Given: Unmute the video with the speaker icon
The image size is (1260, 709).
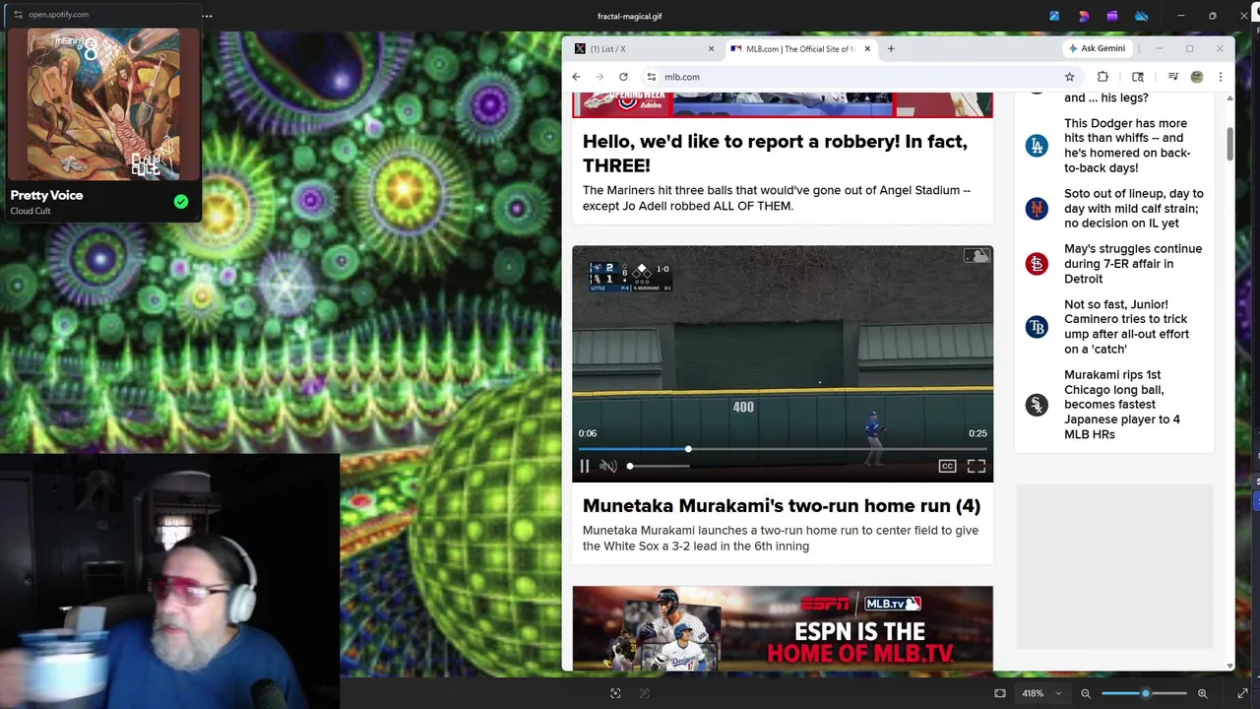Looking at the screenshot, I should pos(608,467).
